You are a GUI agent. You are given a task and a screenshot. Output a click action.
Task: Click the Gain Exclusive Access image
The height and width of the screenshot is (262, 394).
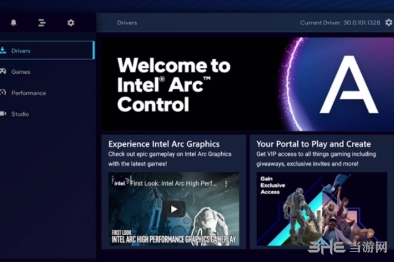click(322, 209)
